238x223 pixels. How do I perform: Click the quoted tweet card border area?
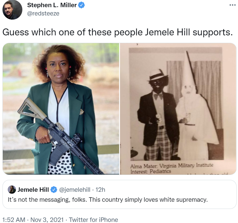coord(119,195)
